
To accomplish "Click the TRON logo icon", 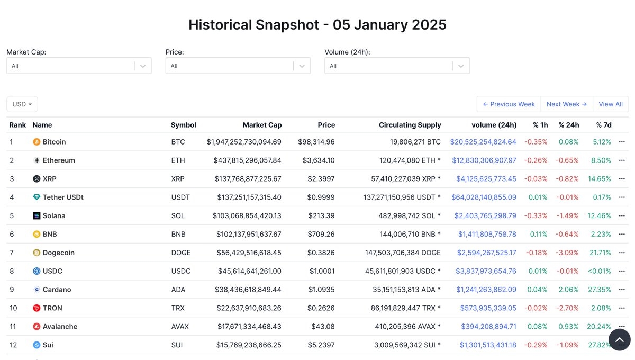I will point(37,308).
